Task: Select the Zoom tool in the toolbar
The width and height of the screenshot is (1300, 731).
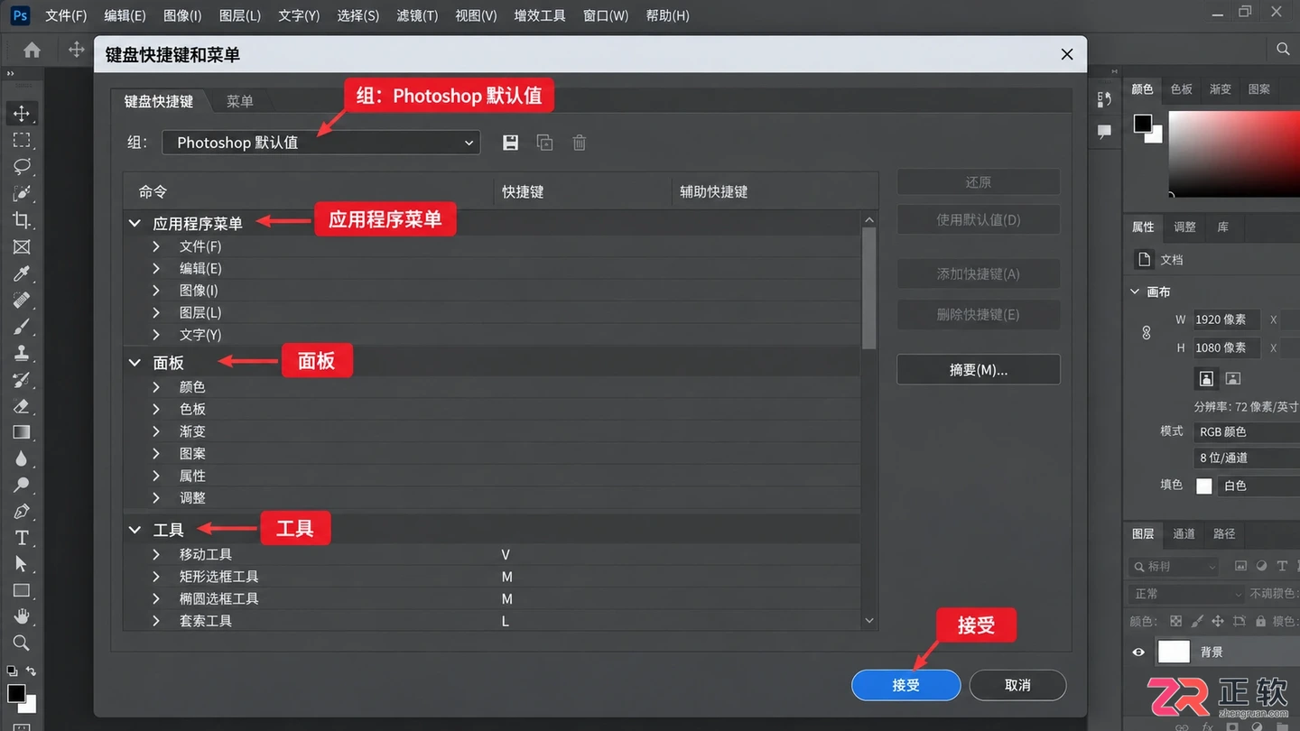Action: click(22, 643)
